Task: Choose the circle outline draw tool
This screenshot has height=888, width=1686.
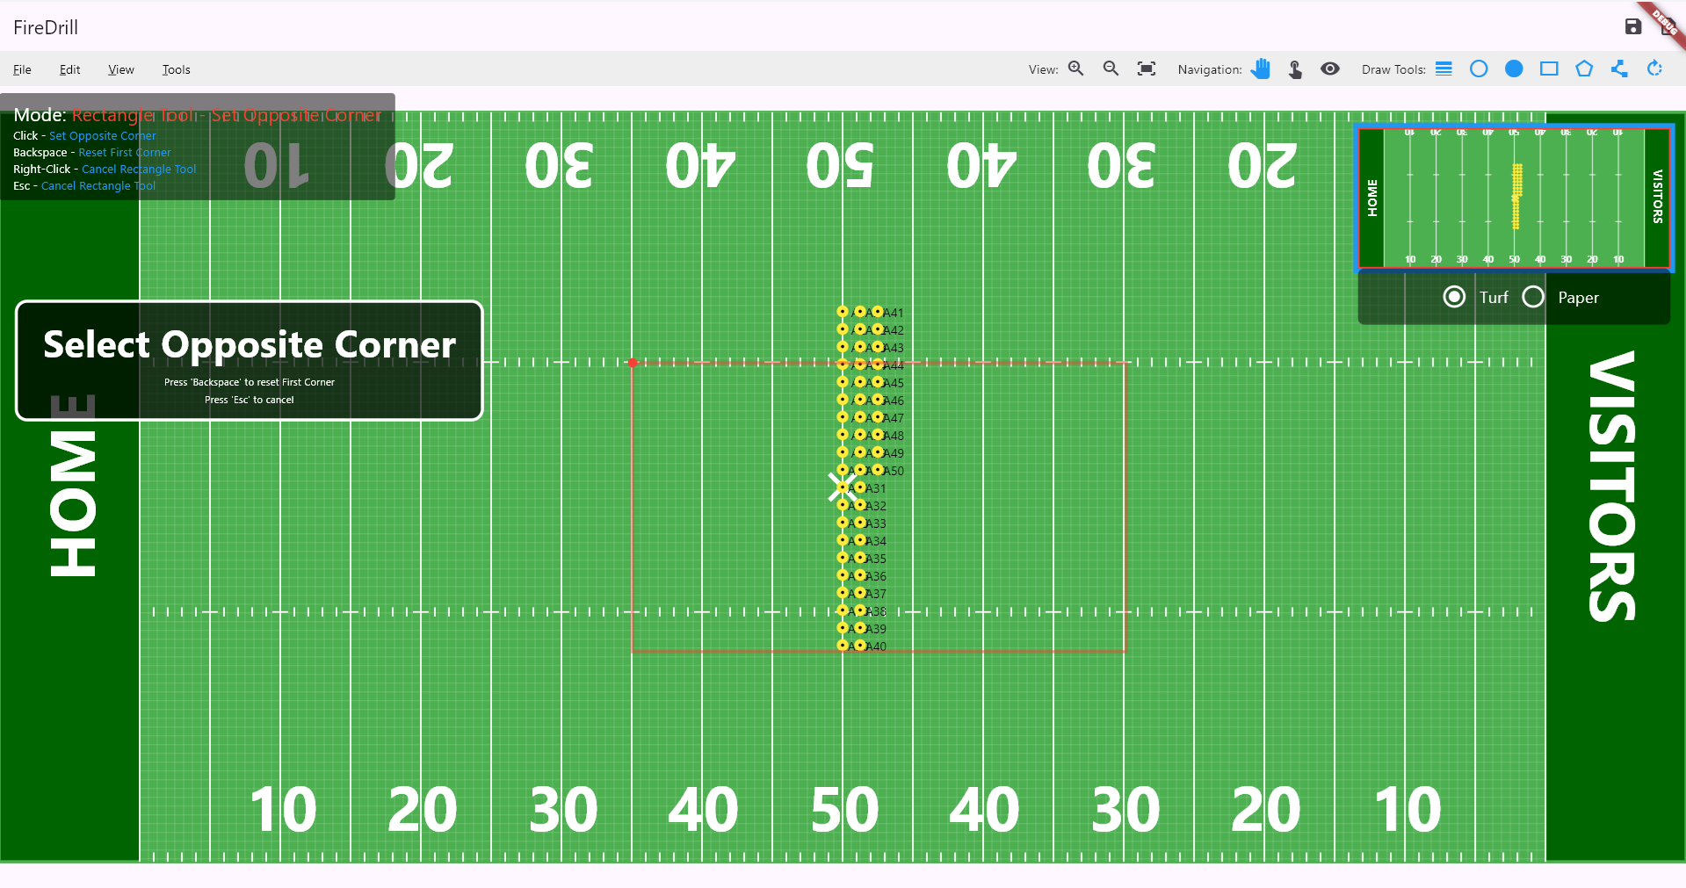Action: (1479, 69)
